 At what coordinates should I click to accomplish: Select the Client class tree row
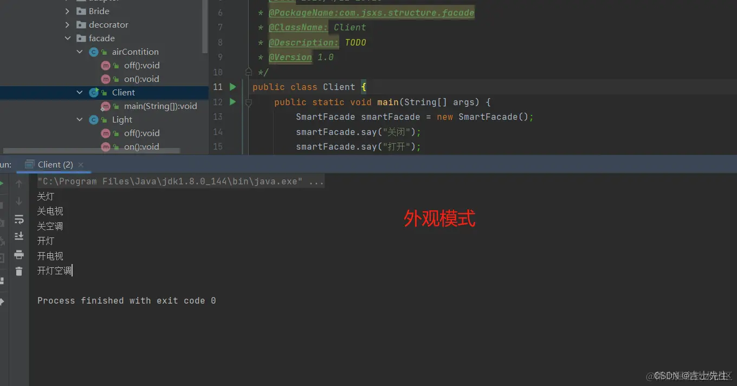(x=104, y=93)
